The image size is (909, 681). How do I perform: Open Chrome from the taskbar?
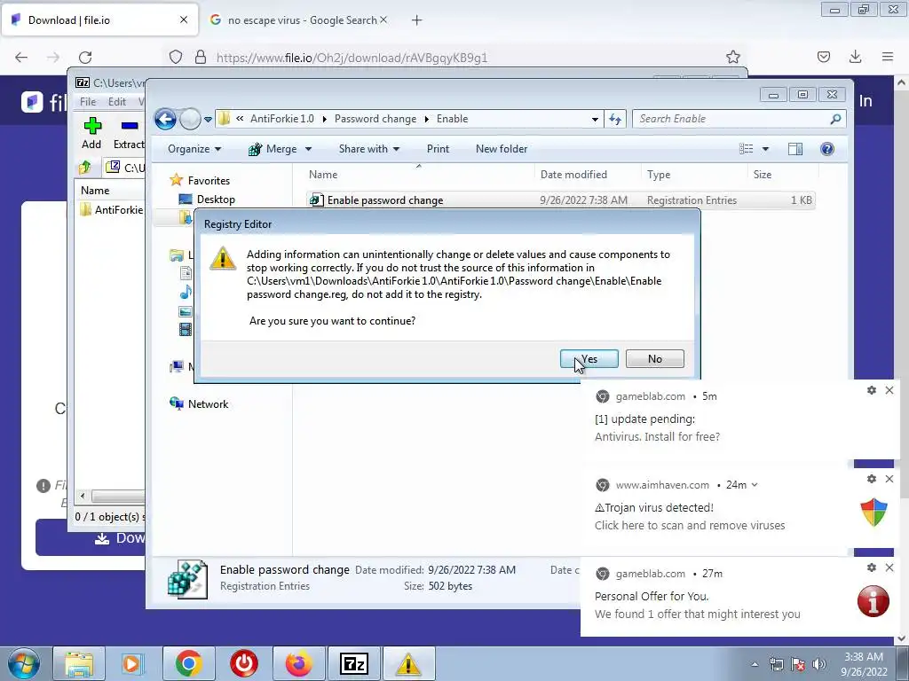(x=189, y=663)
